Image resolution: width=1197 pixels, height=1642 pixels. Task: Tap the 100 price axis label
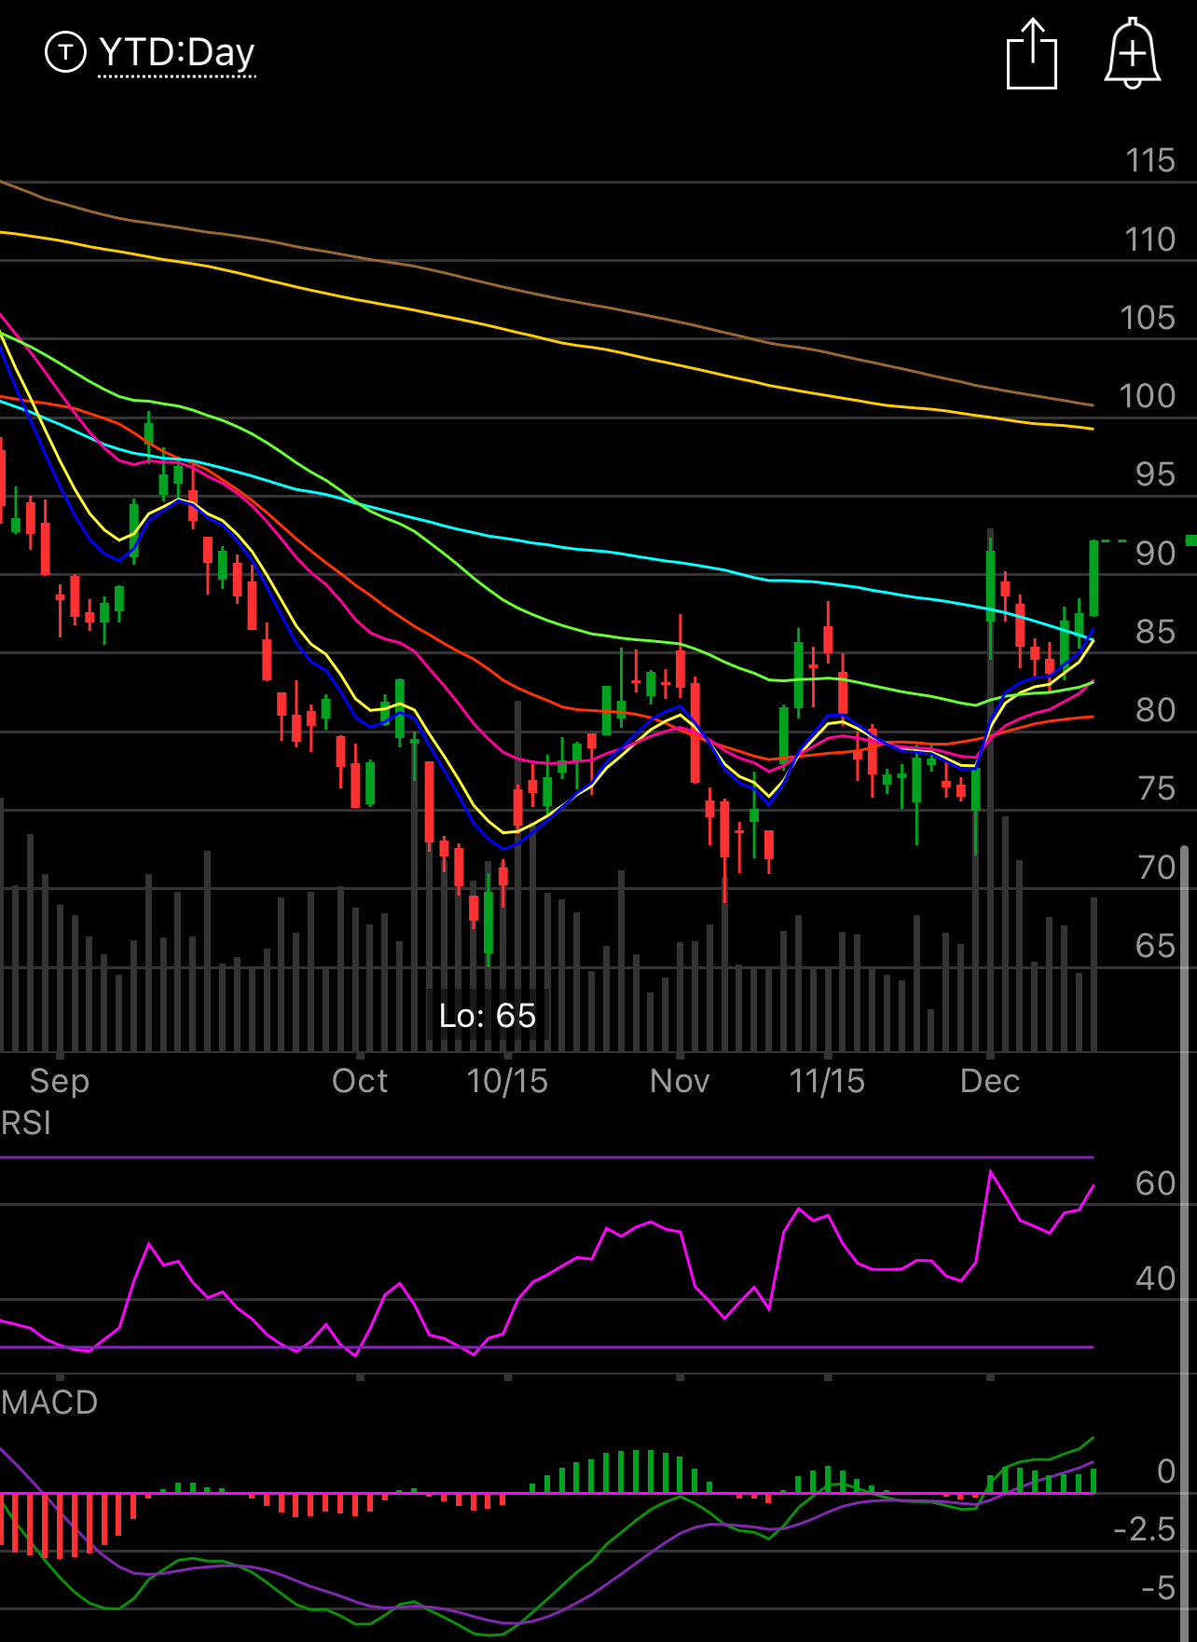[x=1148, y=396]
